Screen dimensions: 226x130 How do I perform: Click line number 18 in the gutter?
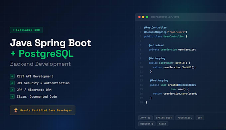(x=141, y=102)
